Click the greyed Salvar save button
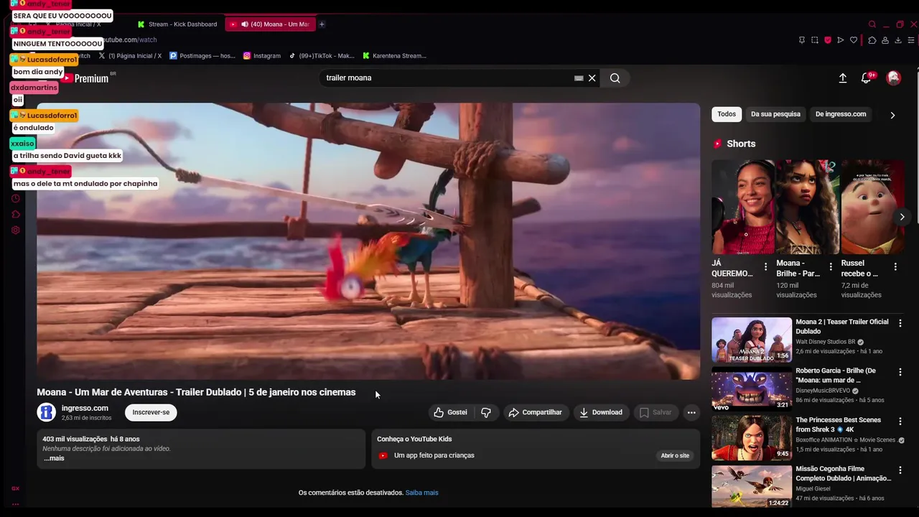Image resolution: width=919 pixels, height=517 pixels. (656, 412)
